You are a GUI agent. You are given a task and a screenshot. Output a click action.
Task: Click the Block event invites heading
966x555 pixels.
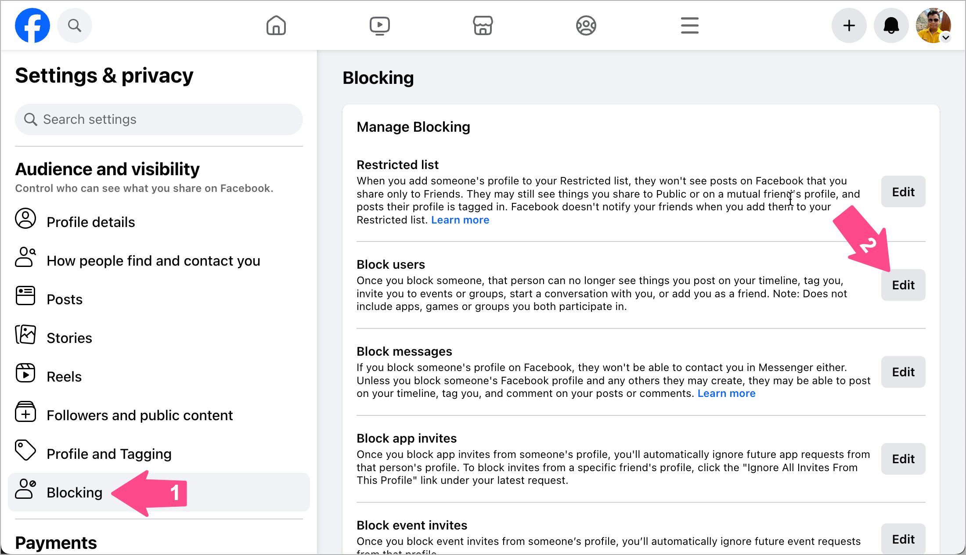[412, 525]
